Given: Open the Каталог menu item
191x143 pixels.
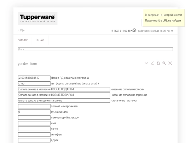Looking at the screenshot, I should [23, 40].
